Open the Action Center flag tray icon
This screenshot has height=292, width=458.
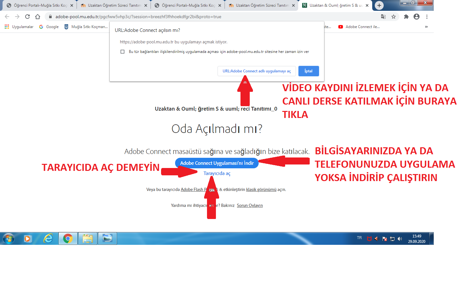385,239
